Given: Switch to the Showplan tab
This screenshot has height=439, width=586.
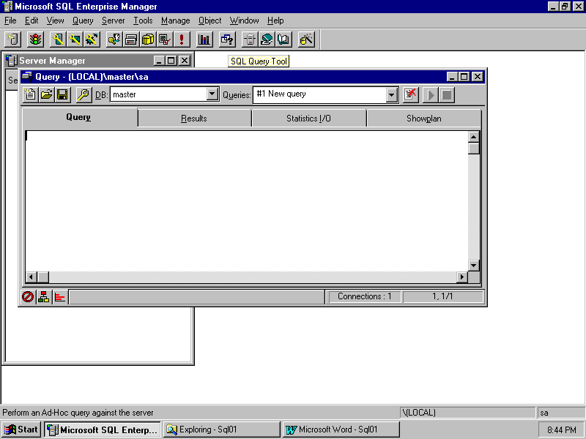Looking at the screenshot, I should [423, 118].
